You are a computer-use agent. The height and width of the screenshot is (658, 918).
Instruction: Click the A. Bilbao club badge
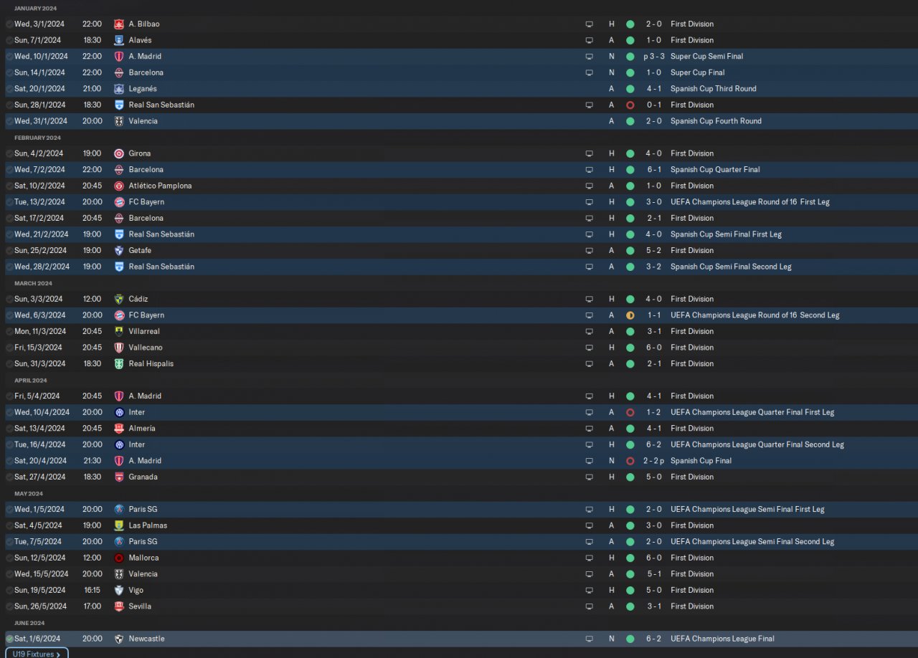119,24
